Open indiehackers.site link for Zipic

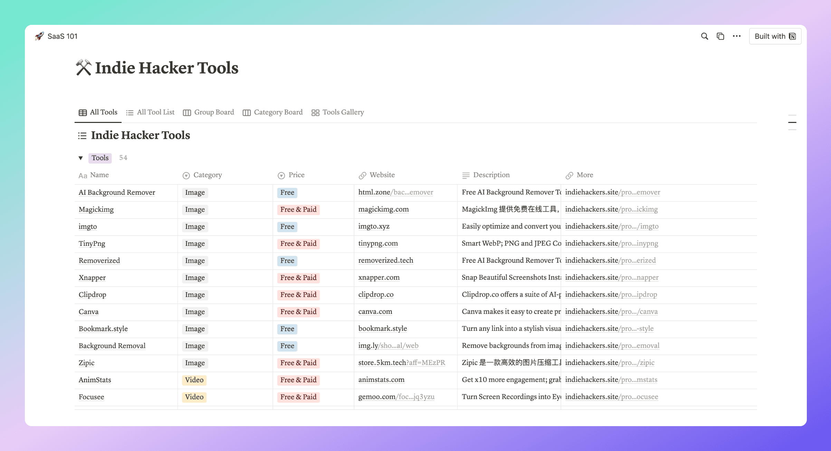[610, 363]
